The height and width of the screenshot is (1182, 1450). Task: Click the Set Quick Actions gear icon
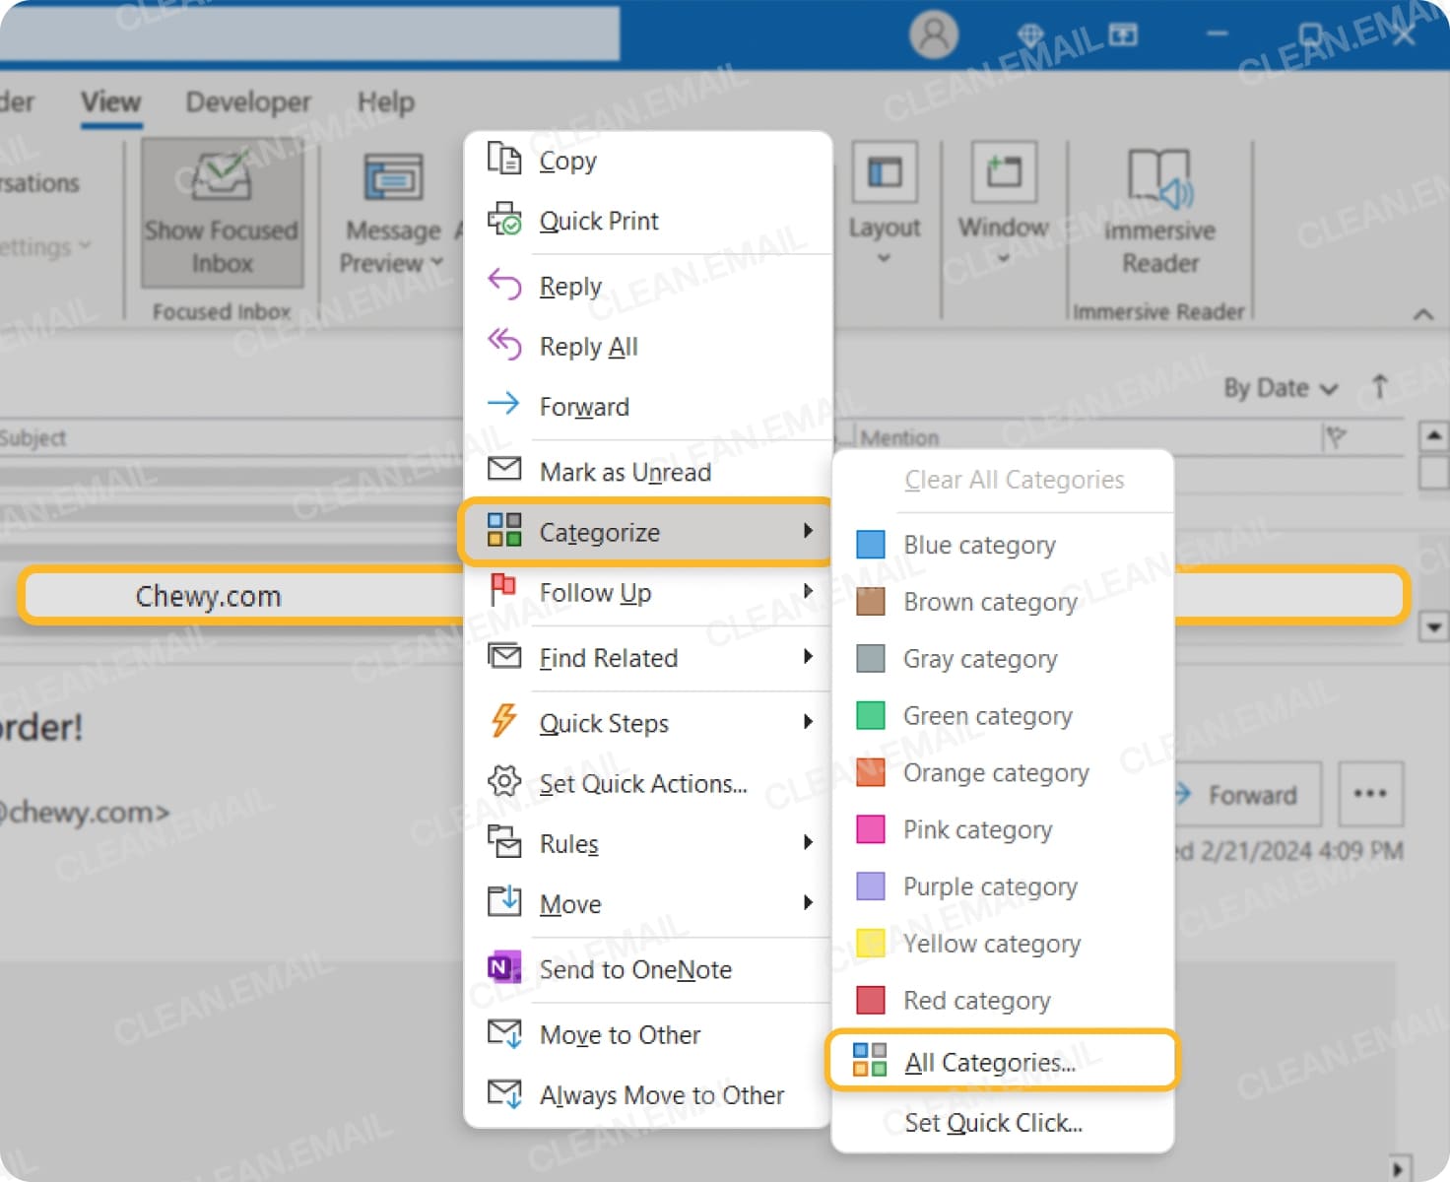point(504,782)
